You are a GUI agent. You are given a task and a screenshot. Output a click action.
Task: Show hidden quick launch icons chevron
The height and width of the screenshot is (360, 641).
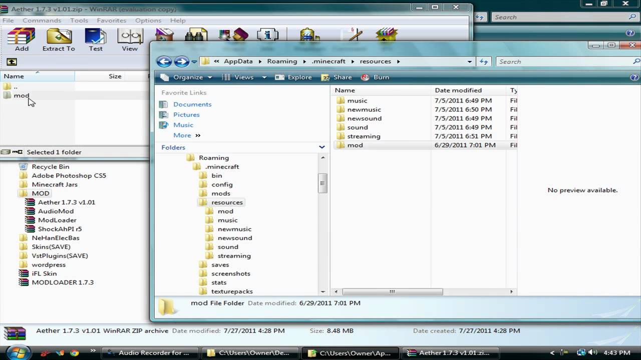coord(93,351)
